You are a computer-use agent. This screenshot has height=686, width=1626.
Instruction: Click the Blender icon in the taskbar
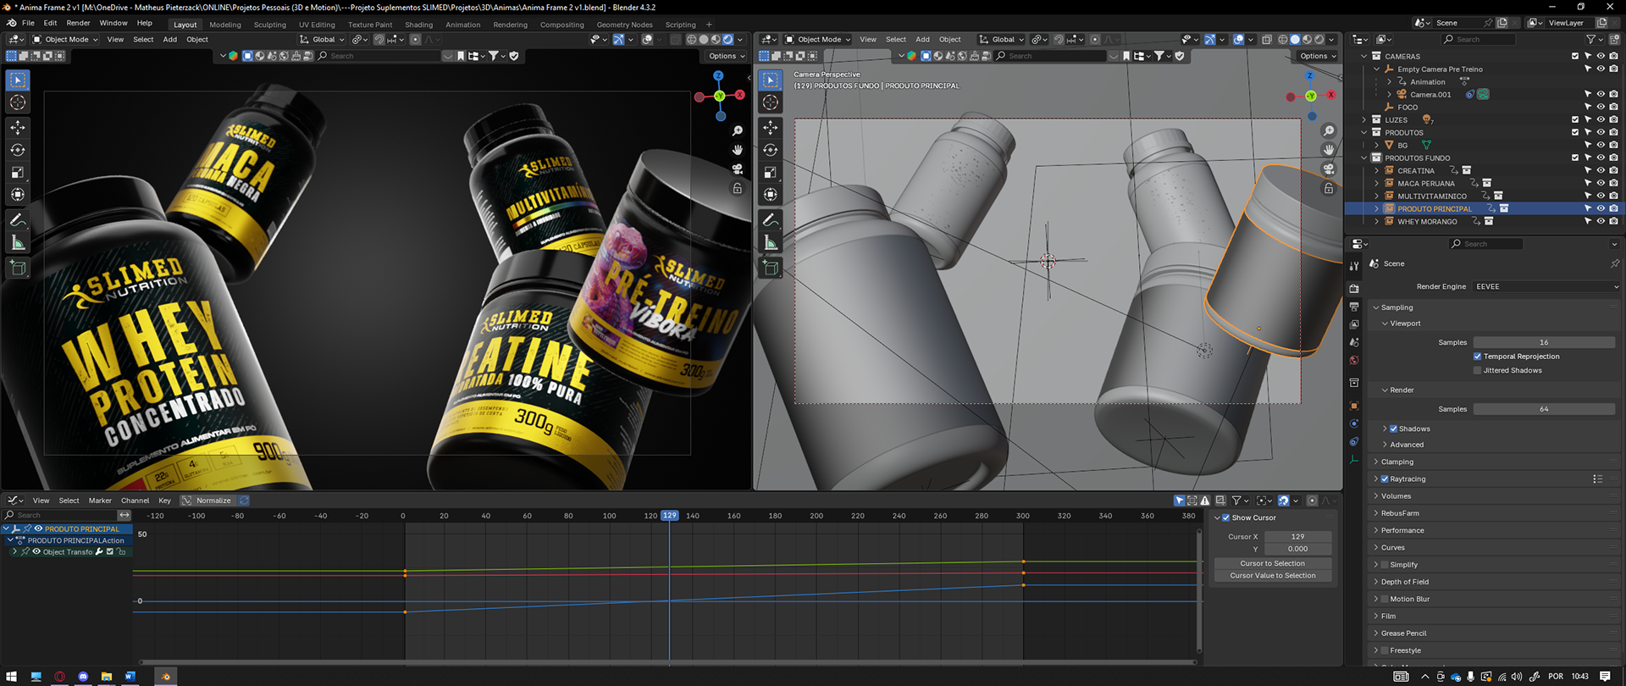[166, 676]
